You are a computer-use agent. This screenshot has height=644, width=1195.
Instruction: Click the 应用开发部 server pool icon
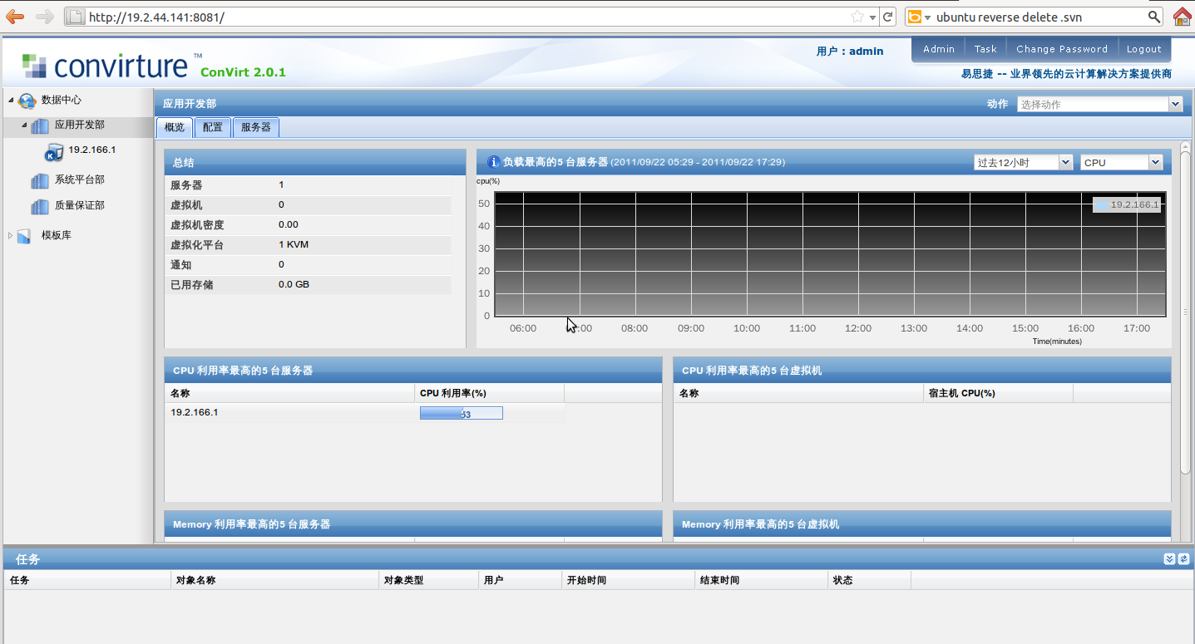coord(40,125)
